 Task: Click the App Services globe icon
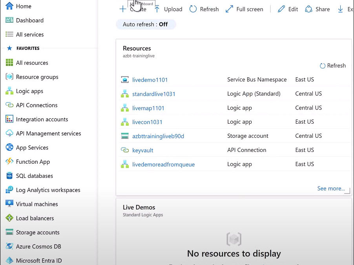pos(9,147)
